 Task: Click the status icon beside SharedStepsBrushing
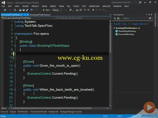tap(116, 31)
